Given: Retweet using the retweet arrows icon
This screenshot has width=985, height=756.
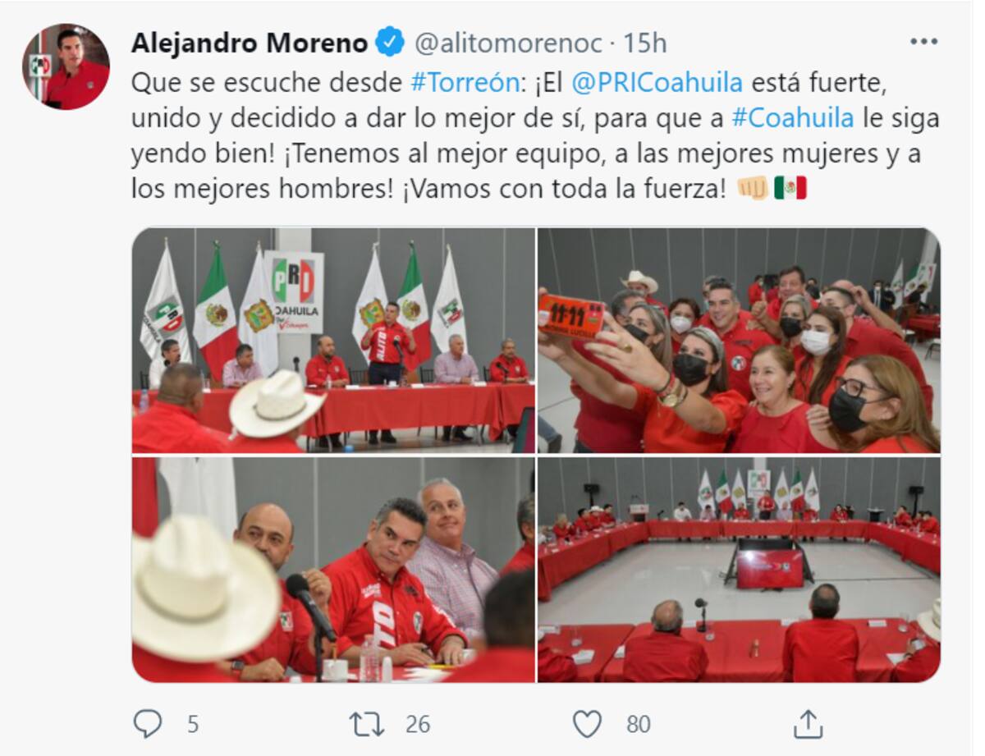Looking at the screenshot, I should [367, 724].
